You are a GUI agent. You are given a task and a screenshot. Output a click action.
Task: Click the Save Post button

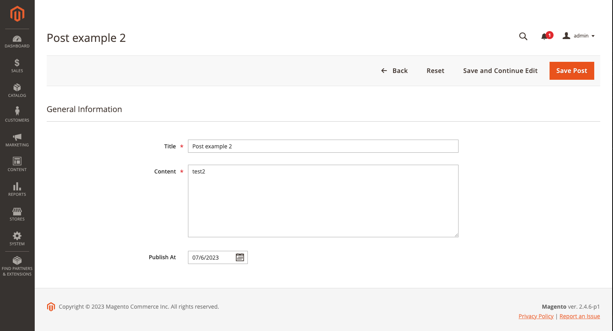(571, 71)
